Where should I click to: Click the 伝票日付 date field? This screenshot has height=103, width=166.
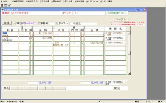[x=30, y=23]
